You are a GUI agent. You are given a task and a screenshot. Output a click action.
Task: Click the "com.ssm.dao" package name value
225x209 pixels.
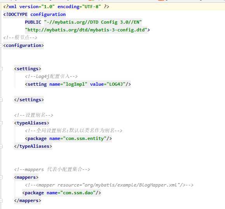(x=78, y=193)
